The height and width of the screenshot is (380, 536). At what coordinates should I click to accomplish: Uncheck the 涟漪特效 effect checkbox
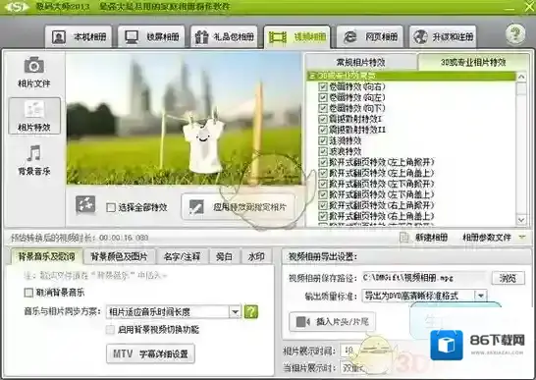point(323,140)
